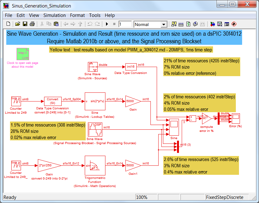
Task: Click the greyed-out toolbar icon
Action: point(202,24)
